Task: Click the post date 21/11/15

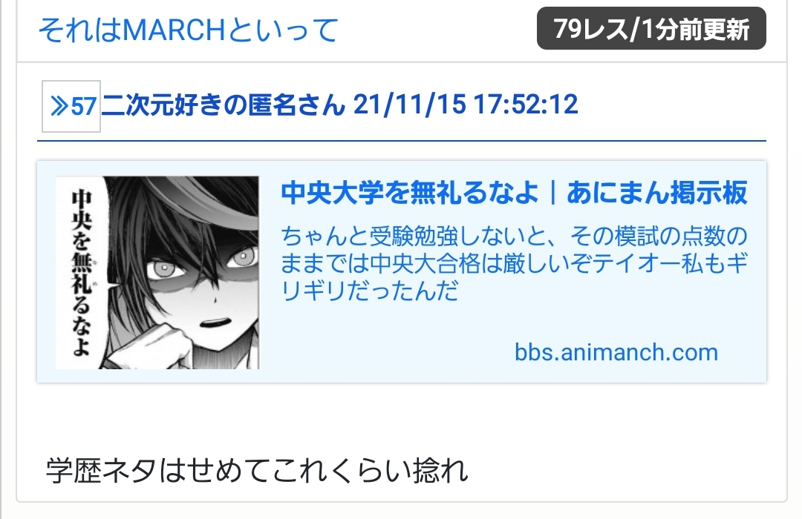Action: pos(409,105)
